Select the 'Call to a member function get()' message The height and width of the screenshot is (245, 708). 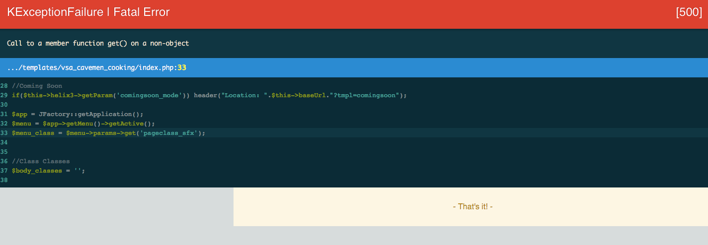pyautogui.click(x=98, y=43)
